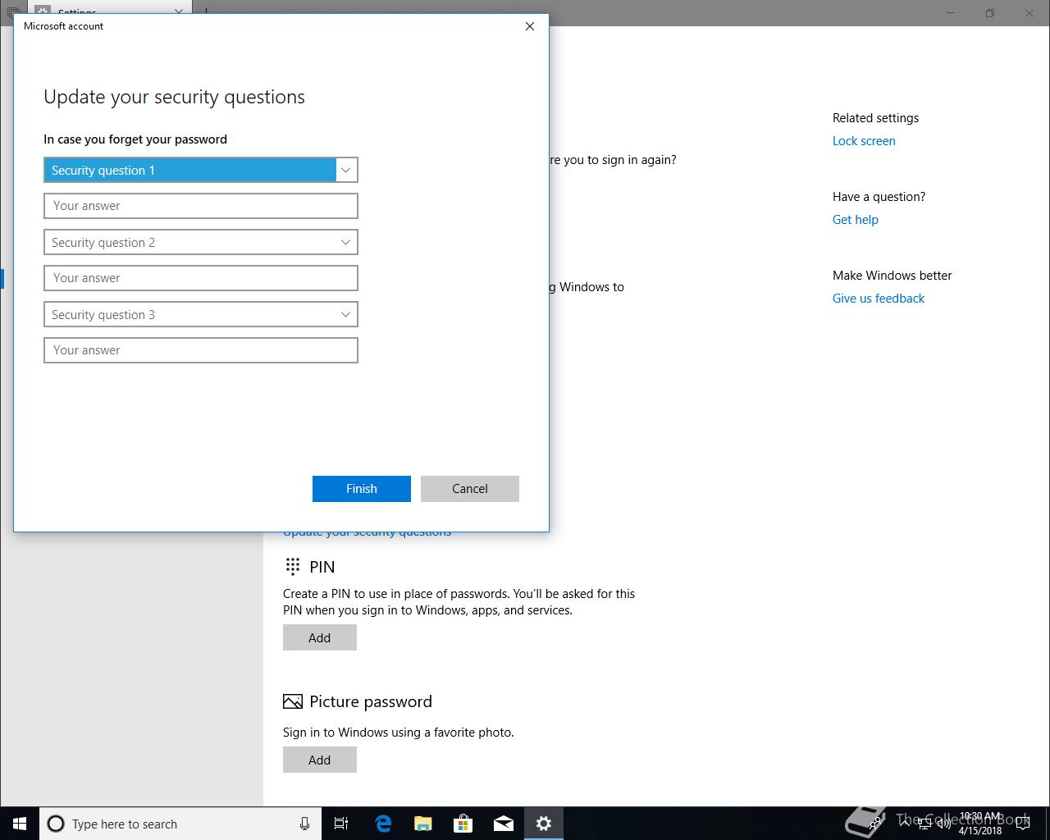The width and height of the screenshot is (1050, 840).
Task: Open the Action Center notifications icon
Action: 1025,824
